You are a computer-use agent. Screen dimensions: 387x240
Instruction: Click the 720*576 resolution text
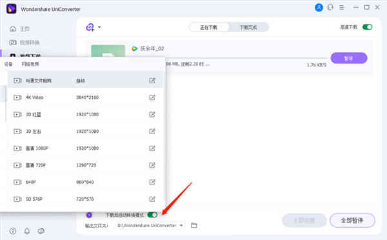tap(85, 199)
